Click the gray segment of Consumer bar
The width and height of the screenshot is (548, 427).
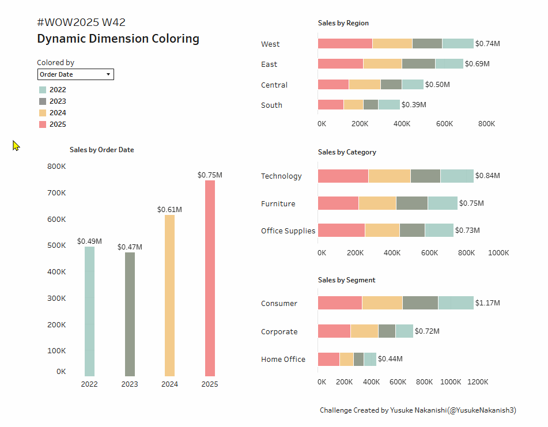tap(420, 303)
